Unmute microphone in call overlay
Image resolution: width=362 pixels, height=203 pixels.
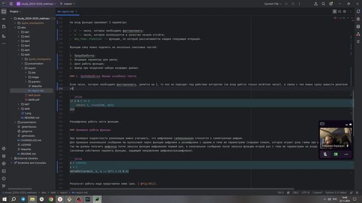click(x=325, y=155)
